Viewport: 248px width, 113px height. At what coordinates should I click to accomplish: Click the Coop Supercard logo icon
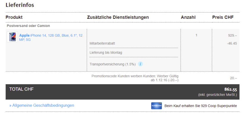pyautogui.click(x=156, y=106)
